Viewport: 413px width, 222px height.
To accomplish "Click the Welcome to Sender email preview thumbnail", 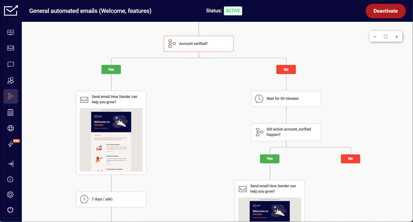I will [x=111, y=140].
